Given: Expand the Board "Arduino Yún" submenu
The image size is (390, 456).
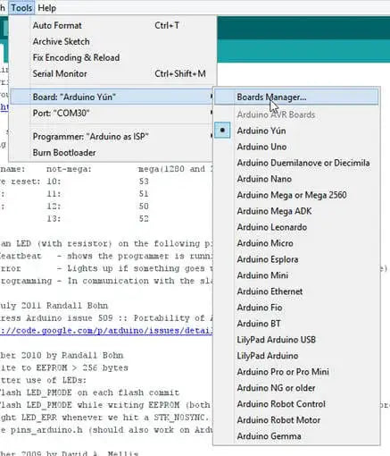Looking at the screenshot, I should [x=112, y=97].
